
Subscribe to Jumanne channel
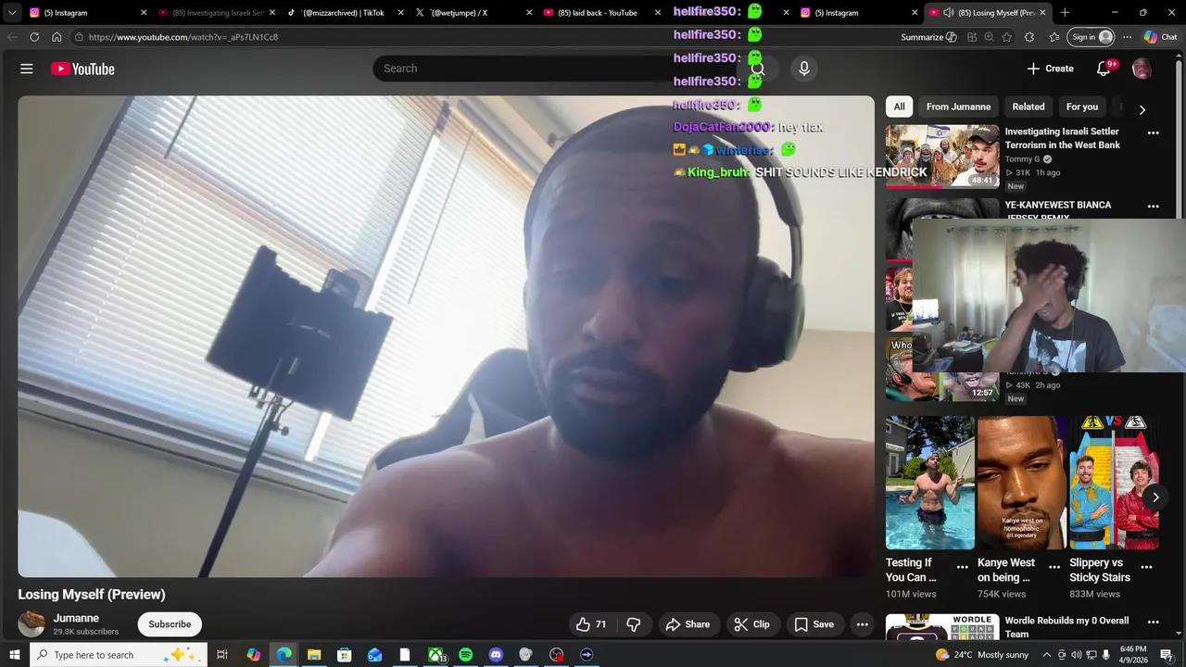170,624
